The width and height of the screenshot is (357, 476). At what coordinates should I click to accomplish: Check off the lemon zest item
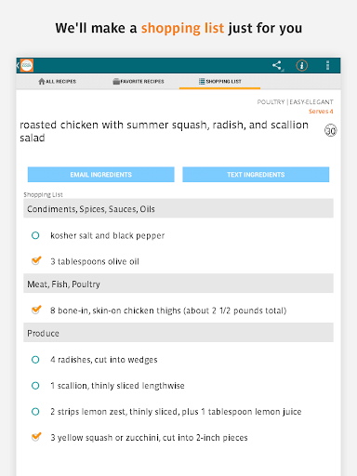click(35, 412)
